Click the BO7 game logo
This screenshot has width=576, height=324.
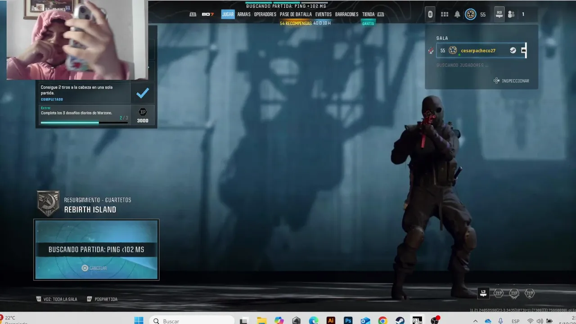[207, 14]
